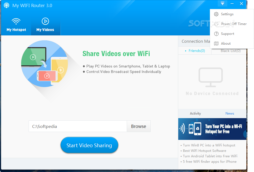The image size is (254, 172).
Task: Open Turn Android Tablet into Free WiFi link
Action: 210,156
